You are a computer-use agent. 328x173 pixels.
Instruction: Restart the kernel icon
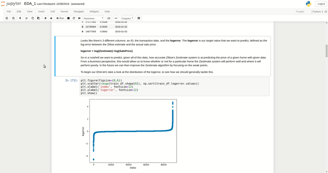point(74,18)
